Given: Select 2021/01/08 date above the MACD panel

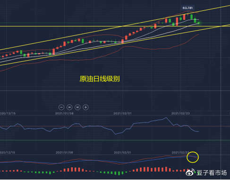Looking at the screenshot, I should 64,153.
